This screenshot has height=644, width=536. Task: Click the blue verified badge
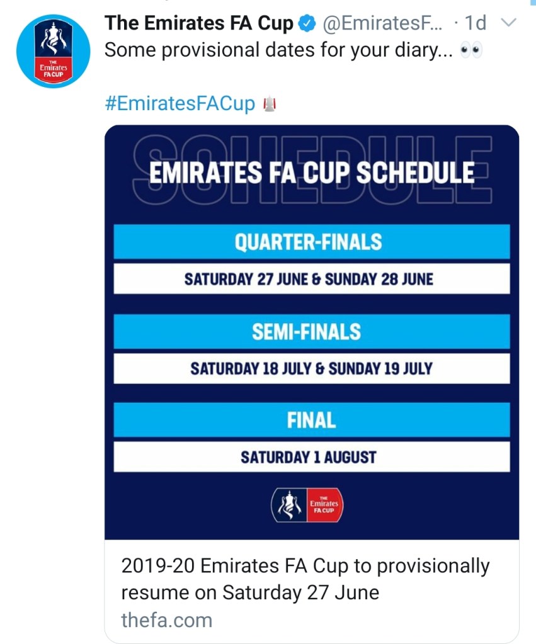pos(306,24)
